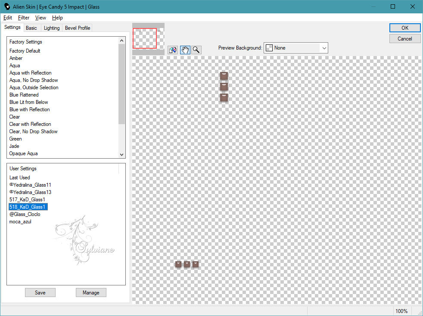Click the 100% zoom level in status bar
423x316 pixels.
(x=401, y=311)
